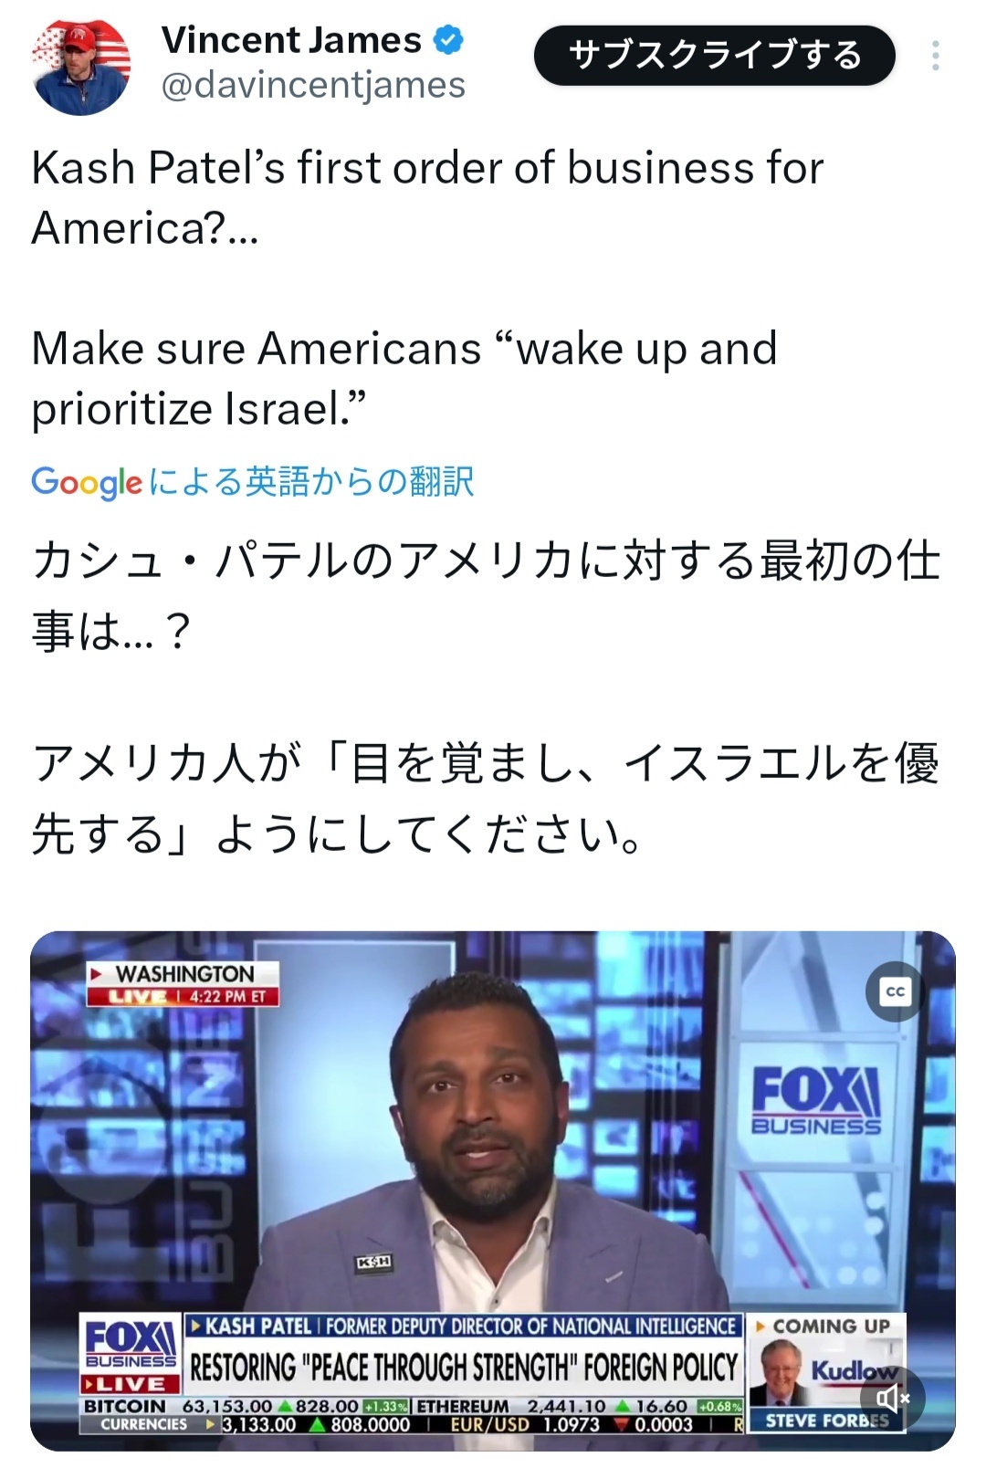This screenshot has height=1468, width=986.
Task: Unmute the video with the speaker icon
Action: tap(893, 1398)
